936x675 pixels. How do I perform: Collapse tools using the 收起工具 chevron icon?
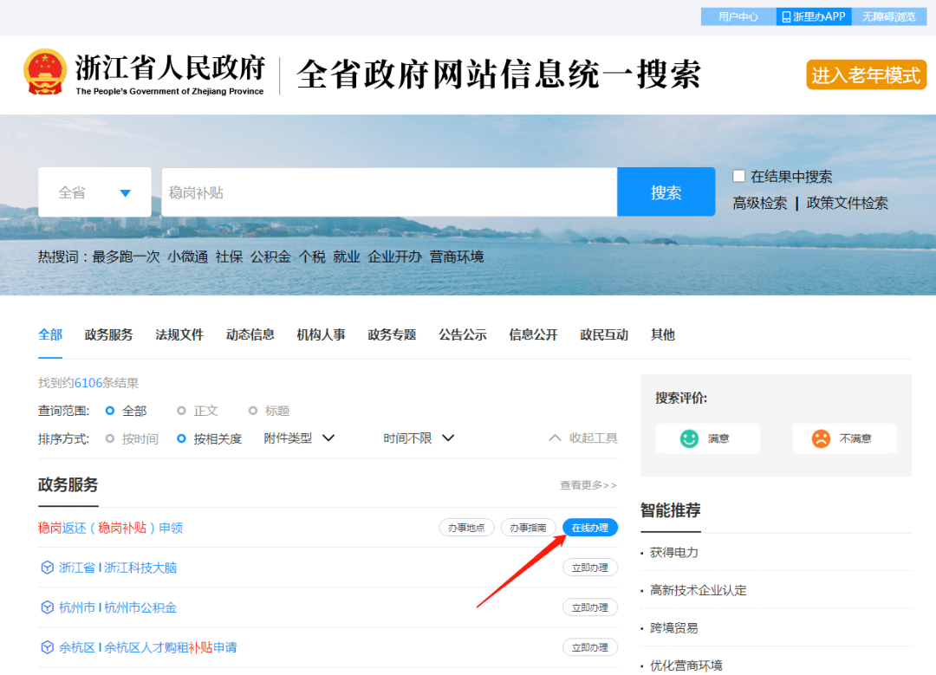(x=556, y=438)
